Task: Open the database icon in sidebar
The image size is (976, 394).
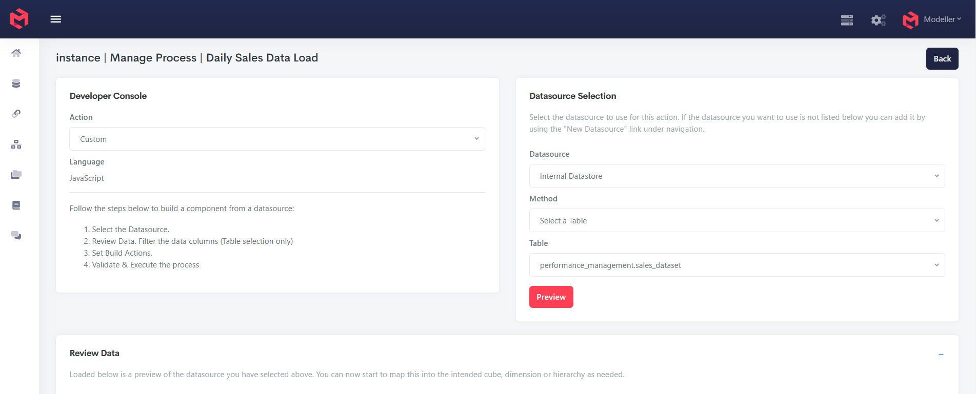Action: pyautogui.click(x=16, y=84)
